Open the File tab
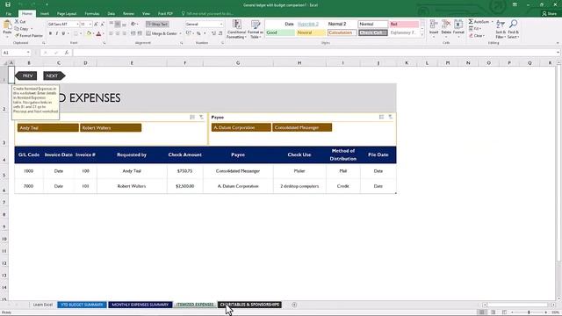 9,14
